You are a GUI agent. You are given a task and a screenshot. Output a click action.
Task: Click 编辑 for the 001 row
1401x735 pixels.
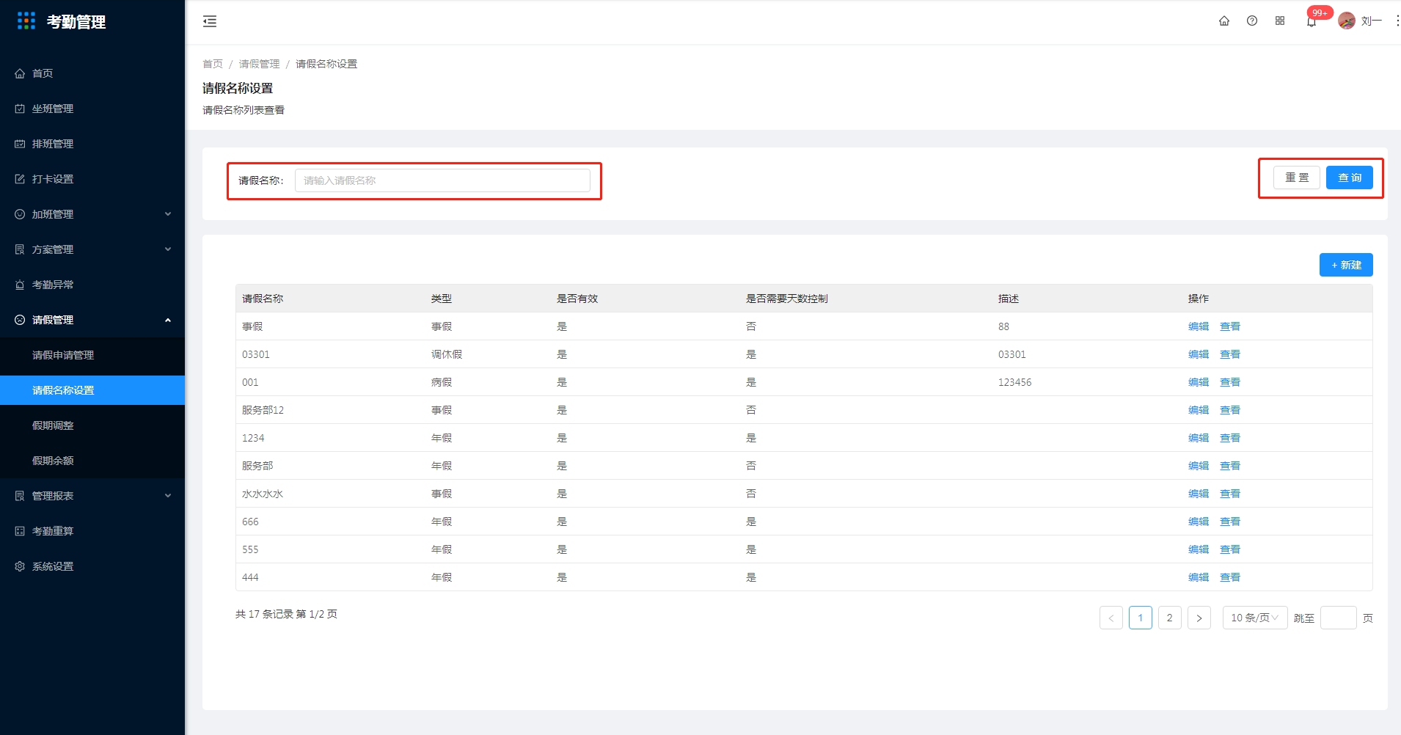click(x=1199, y=382)
